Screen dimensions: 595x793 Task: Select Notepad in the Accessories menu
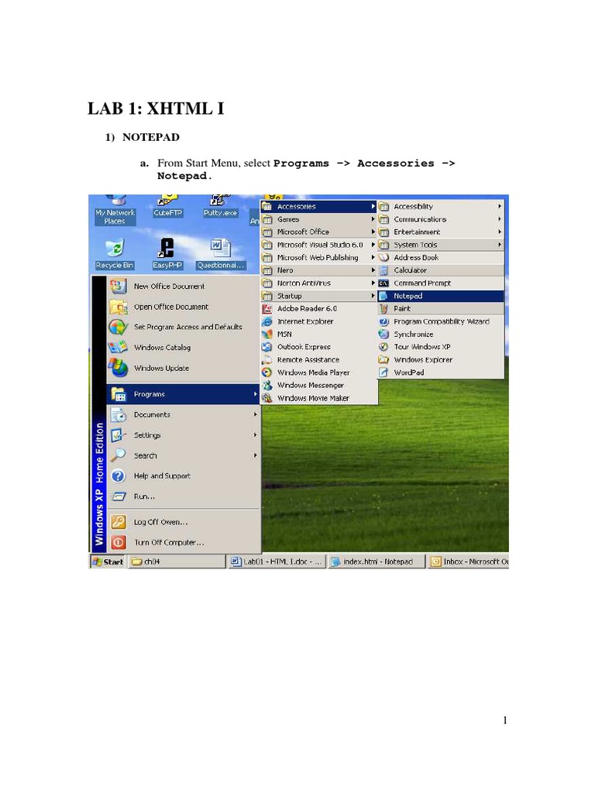(441, 296)
